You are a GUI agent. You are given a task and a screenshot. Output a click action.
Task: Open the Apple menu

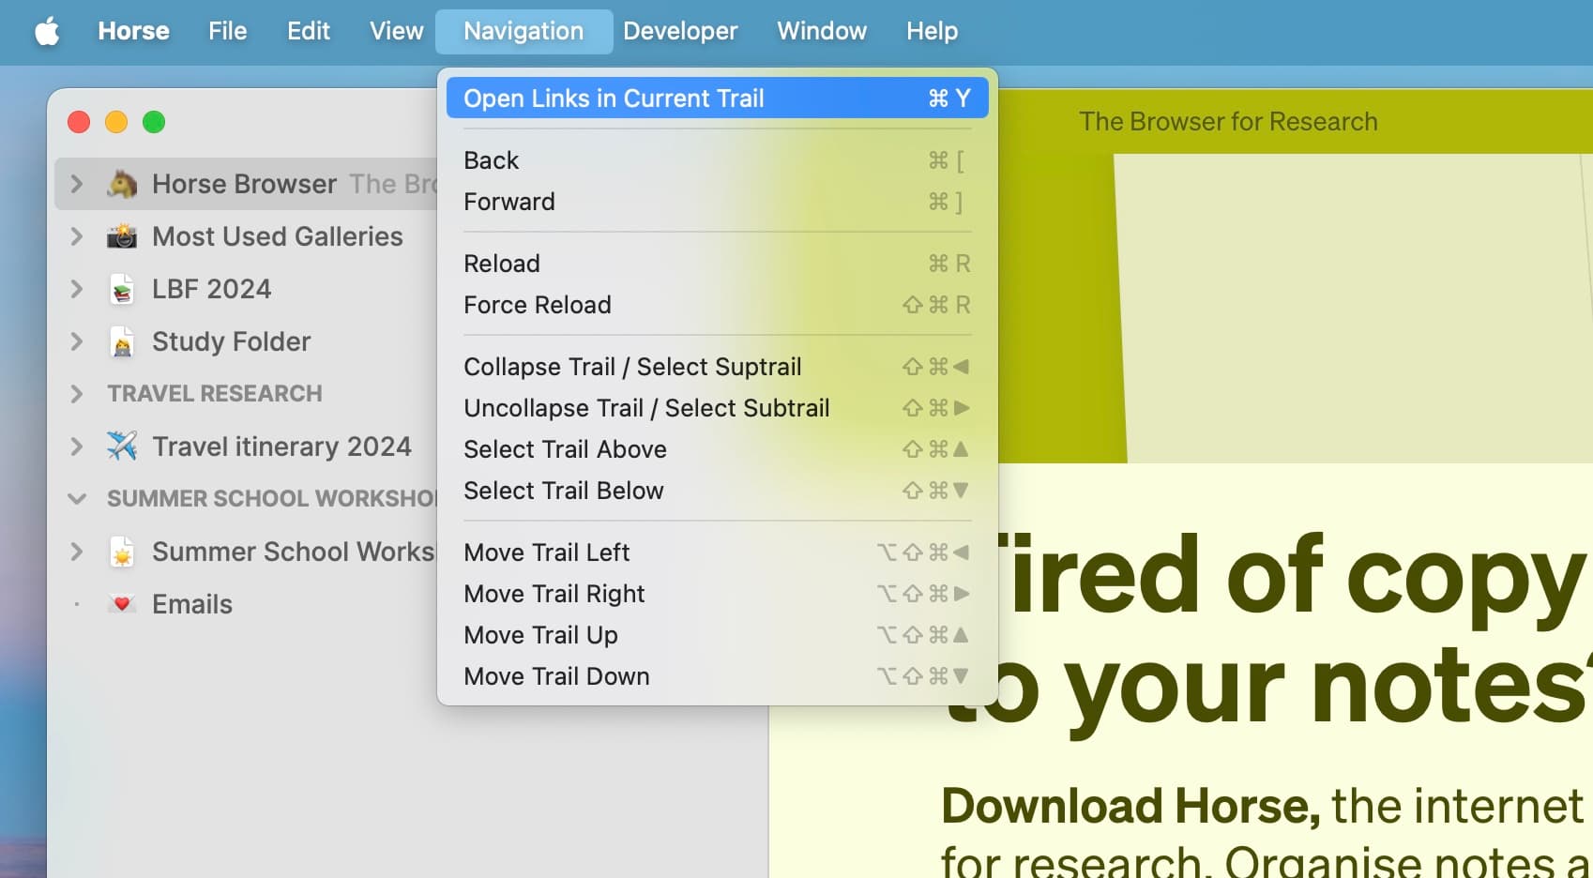pyautogui.click(x=48, y=31)
